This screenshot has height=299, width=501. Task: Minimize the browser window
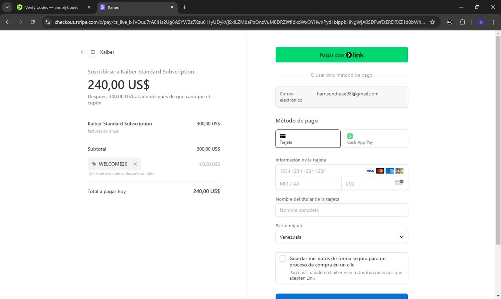pos(461,7)
